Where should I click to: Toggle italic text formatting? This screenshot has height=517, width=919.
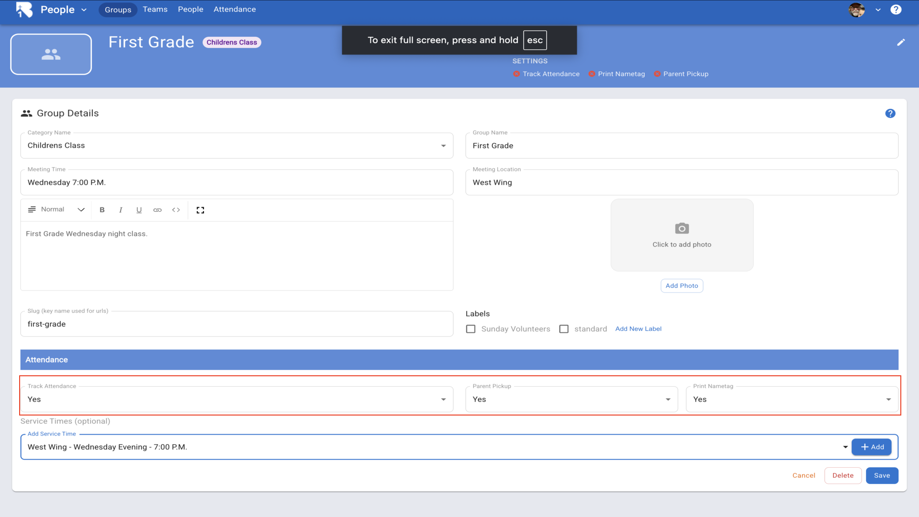click(x=121, y=210)
